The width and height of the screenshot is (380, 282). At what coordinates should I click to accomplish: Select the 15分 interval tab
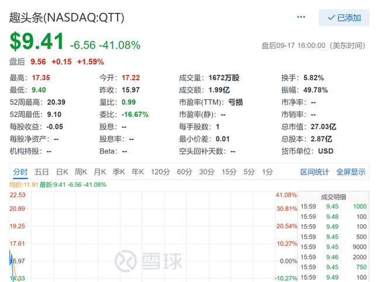pyautogui.click(x=229, y=172)
